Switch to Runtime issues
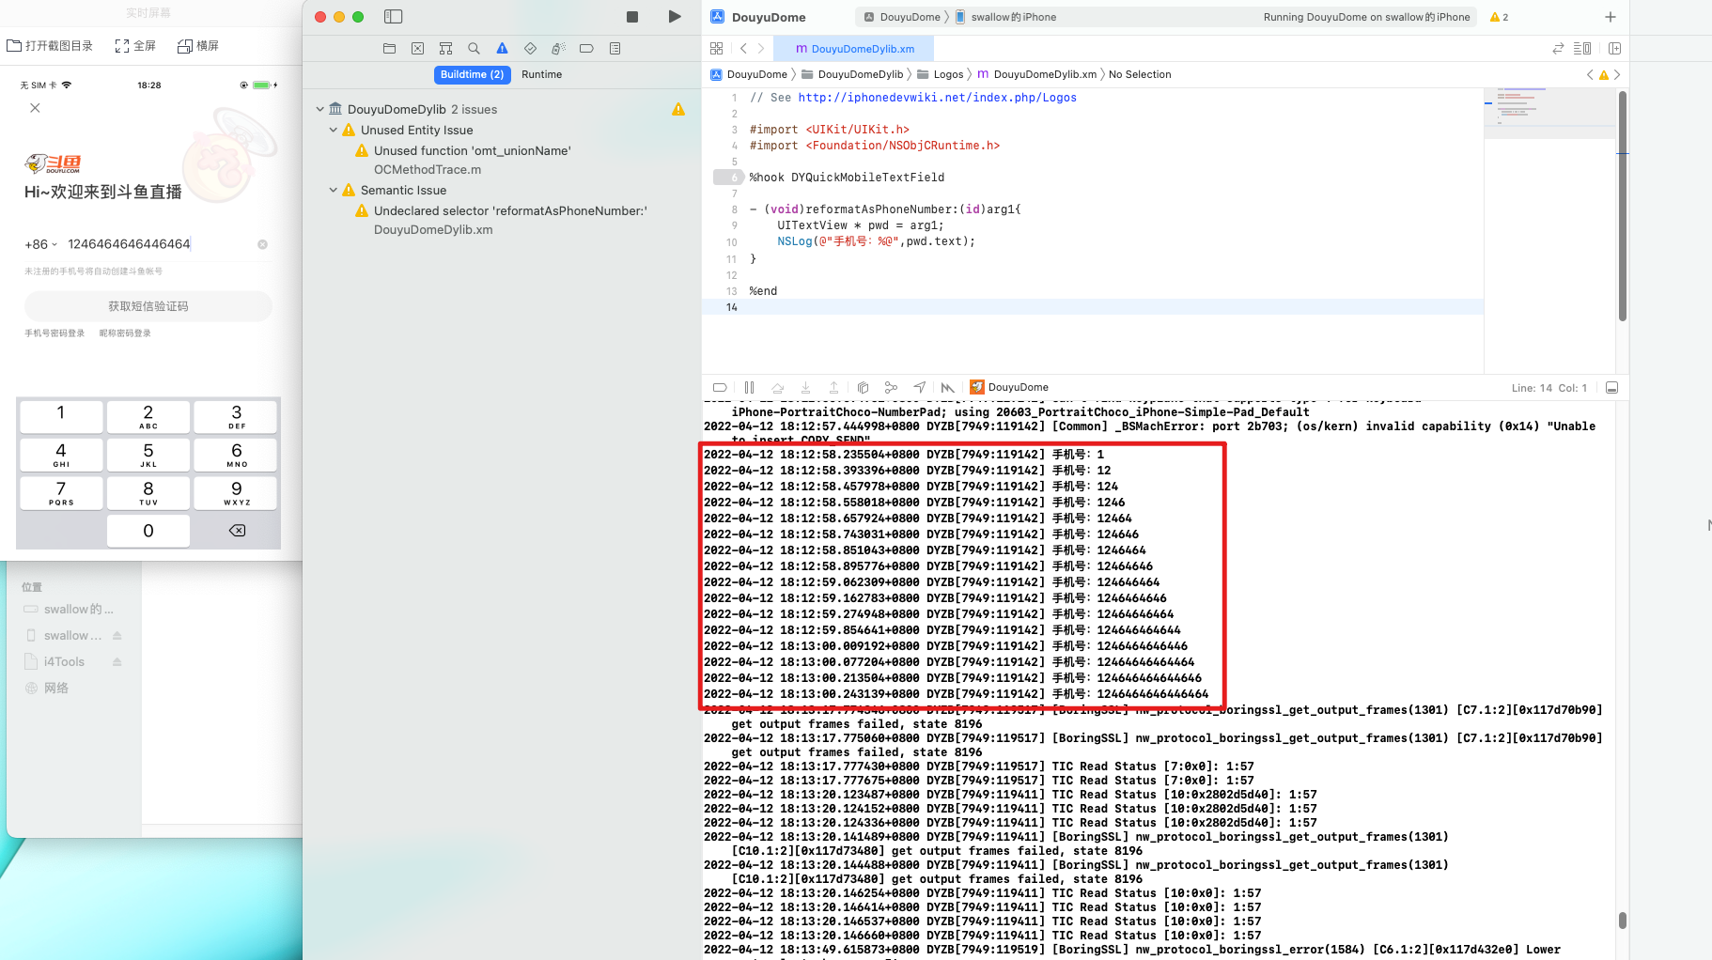 click(542, 74)
